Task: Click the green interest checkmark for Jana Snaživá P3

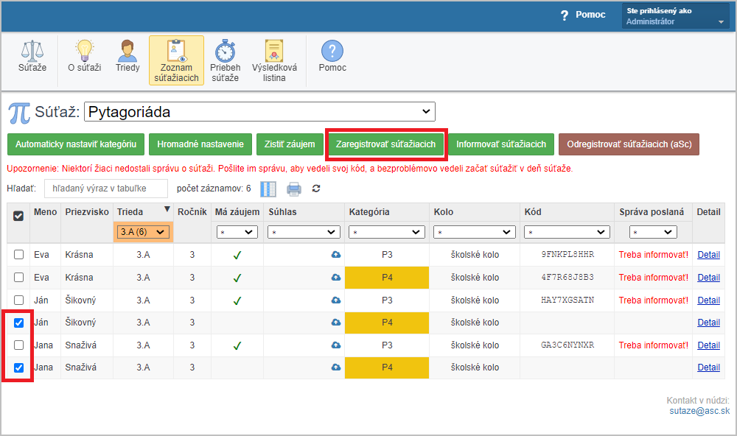Action: [237, 346]
